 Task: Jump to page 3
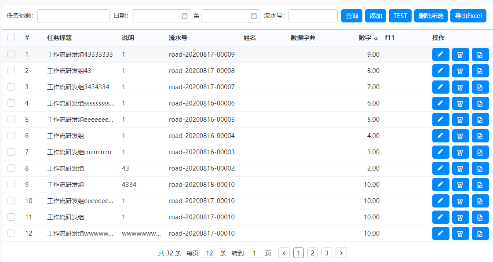point(327,253)
